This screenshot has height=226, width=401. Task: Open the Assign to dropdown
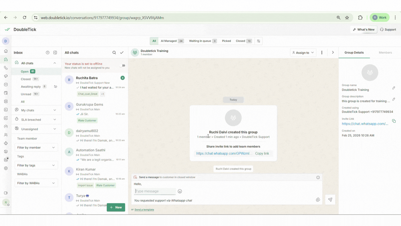point(303,53)
